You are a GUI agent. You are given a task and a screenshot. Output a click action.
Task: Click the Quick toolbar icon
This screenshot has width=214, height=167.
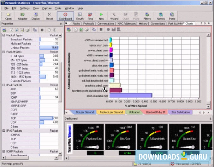pyautogui.click(x=126, y=16)
